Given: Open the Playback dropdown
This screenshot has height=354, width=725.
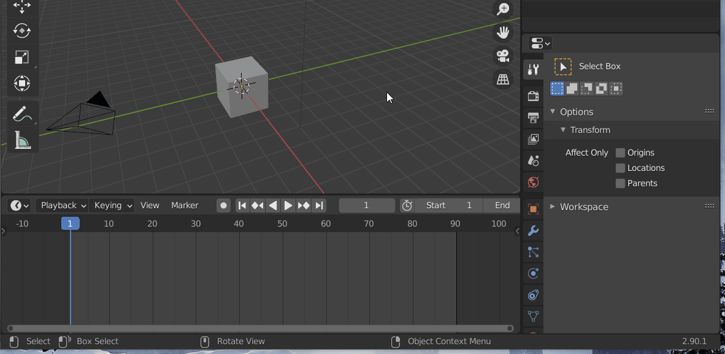Looking at the screenshot, I should 62,205.
